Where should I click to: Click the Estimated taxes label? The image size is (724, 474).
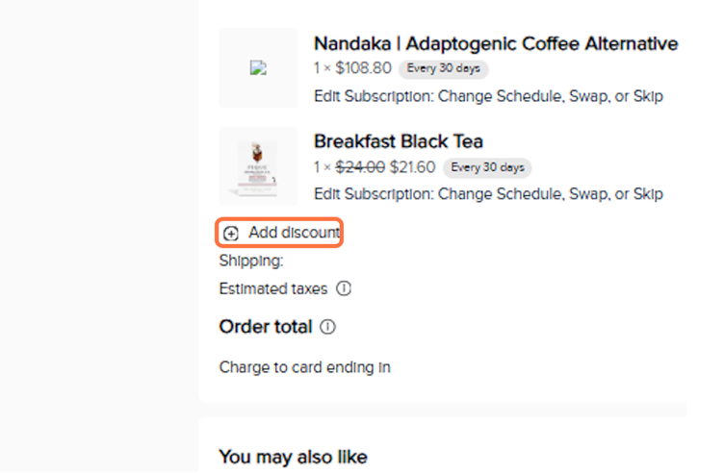click(x=273, y=288)
